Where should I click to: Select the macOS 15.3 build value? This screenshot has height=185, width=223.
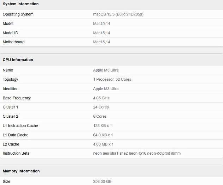118,14
